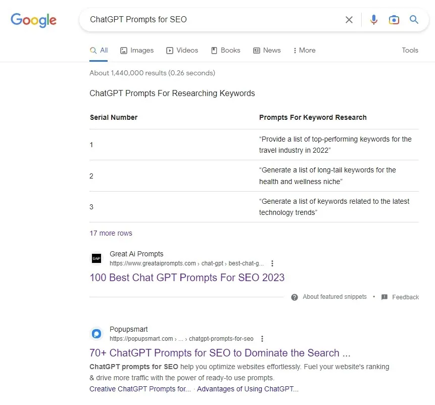Open 100 Best Chat GPT Prompts For SEO 2023

[187, 278]
